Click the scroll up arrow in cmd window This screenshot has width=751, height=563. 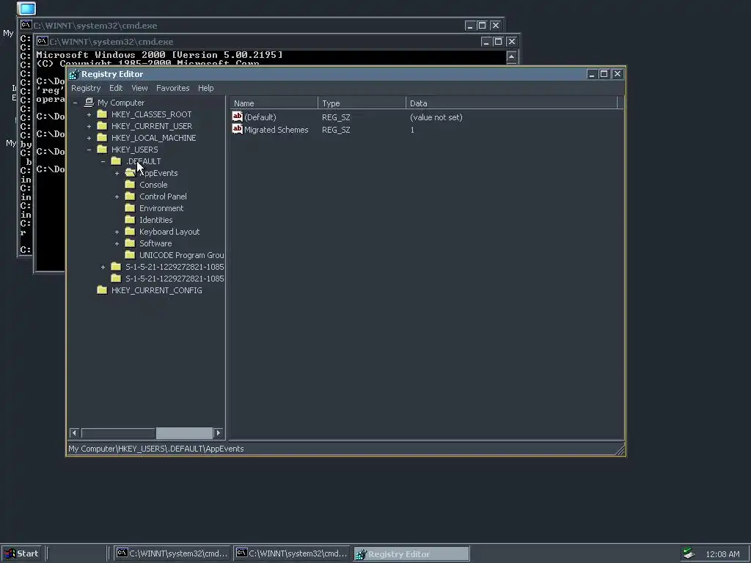tap(511, 57)
